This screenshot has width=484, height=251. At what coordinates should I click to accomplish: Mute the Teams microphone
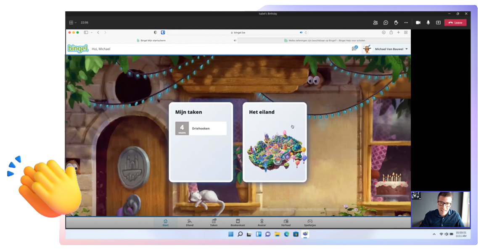coord(428,23)
